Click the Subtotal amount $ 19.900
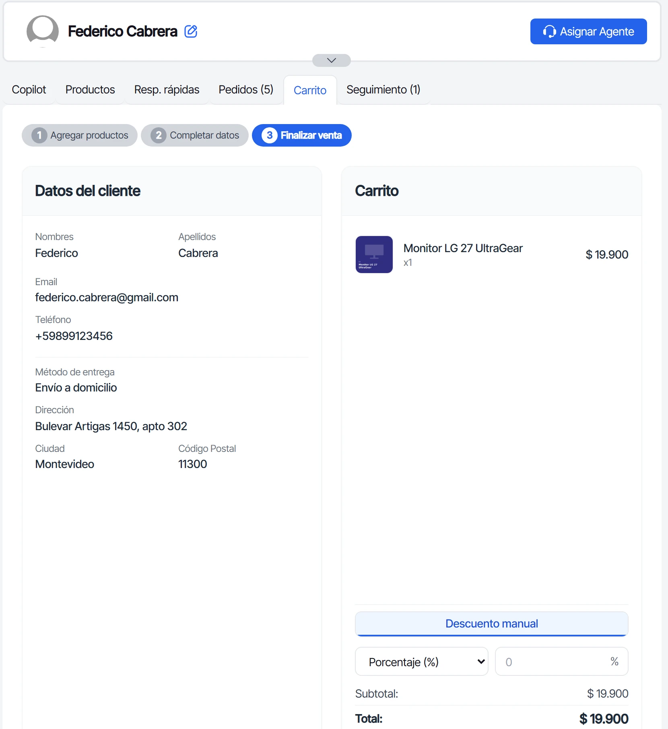This screenshot has width=668, height=729. tap(608, 694)
